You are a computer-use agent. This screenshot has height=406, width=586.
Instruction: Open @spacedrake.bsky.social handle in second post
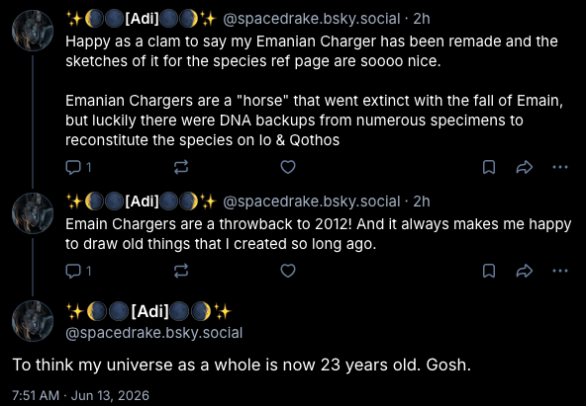coord(312,202)
